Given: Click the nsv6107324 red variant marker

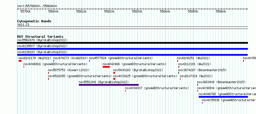Looking at the screenshot, I should click(x=180, y=79).
